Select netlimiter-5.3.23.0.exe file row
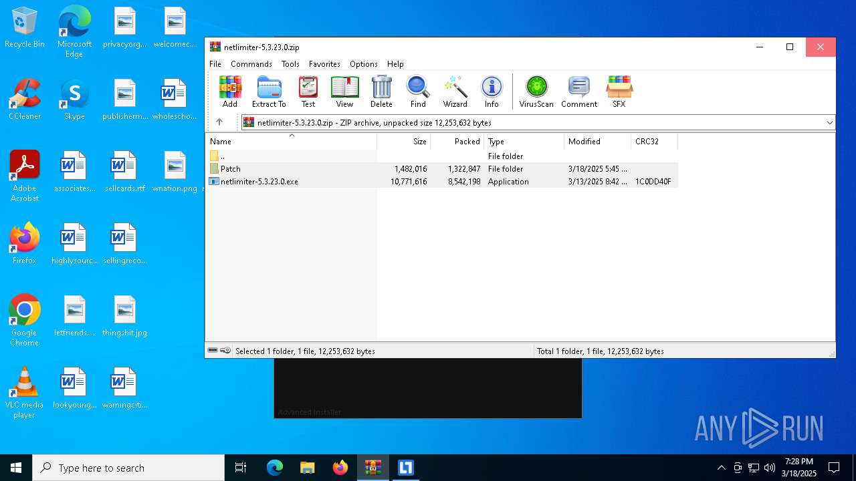The height and width of the screenshot is (481, 856). point(441,181)
